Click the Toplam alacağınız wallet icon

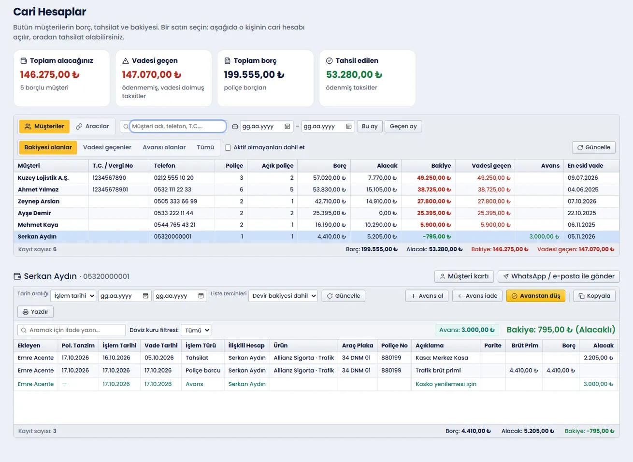pyautogui.click(x=24, y=61)
